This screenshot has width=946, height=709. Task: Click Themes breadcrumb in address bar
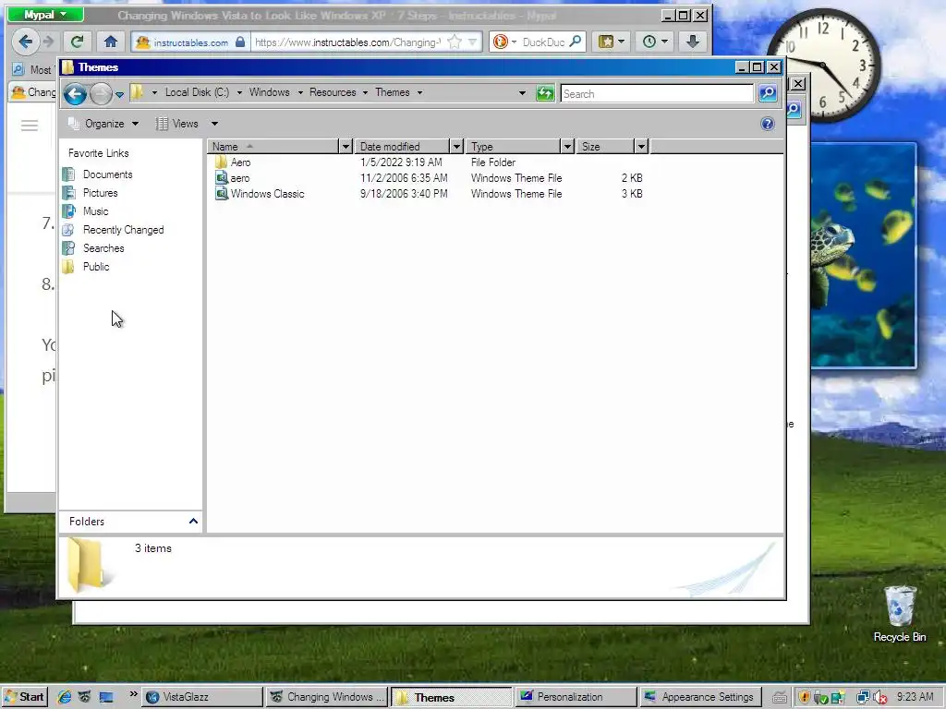(x=392, y=92)
